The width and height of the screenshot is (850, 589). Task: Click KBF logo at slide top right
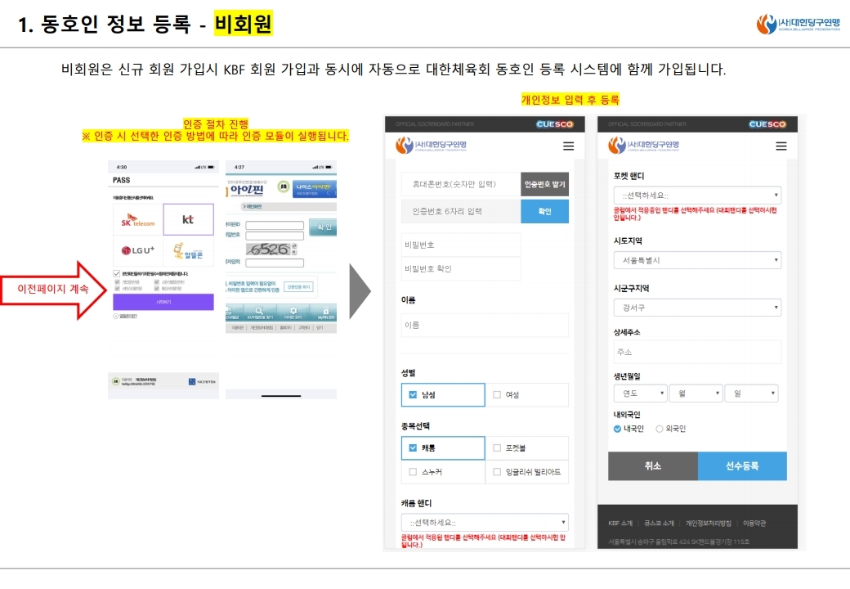[798, 24]
